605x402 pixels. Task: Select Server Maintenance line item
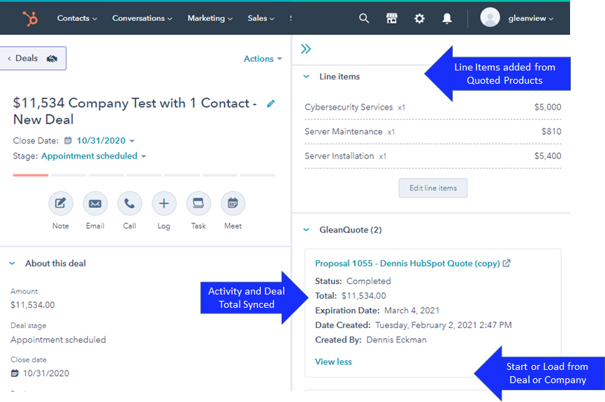click(x=344, y=131)
